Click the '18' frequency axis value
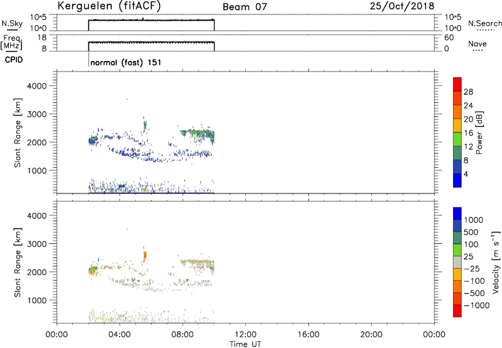This screenshot has height=348, width=502. point(42,38)
